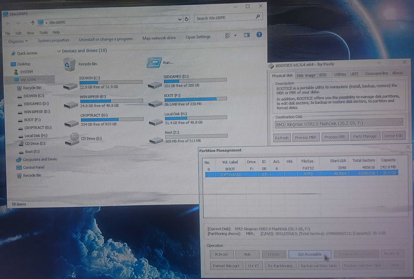Switch to the BCD tab in BOOTICE
The width and height of the screenshot is (414, 279).
click(323, 75)
